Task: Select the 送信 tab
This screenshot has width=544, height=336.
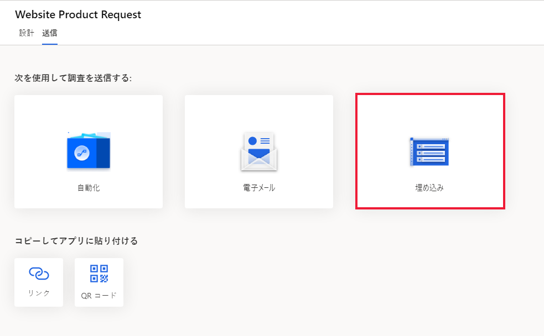Action: coord(50,33)
